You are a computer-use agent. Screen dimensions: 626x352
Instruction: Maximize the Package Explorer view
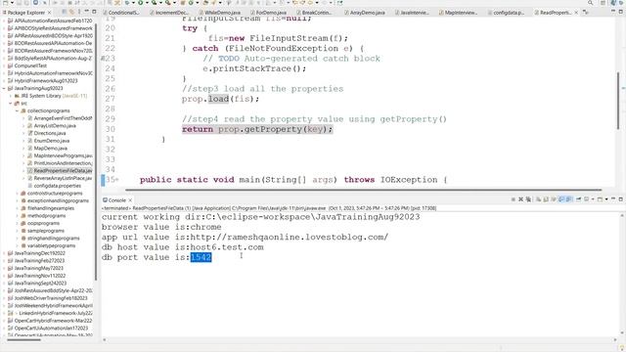94,13
